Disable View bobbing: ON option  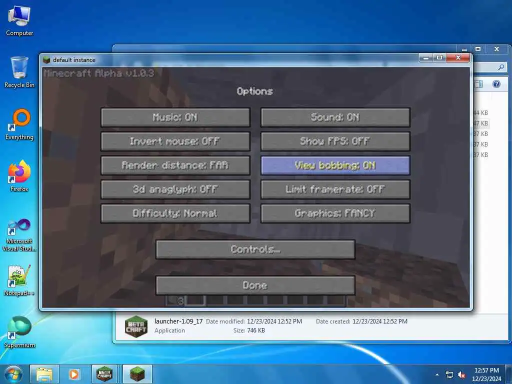335,165
